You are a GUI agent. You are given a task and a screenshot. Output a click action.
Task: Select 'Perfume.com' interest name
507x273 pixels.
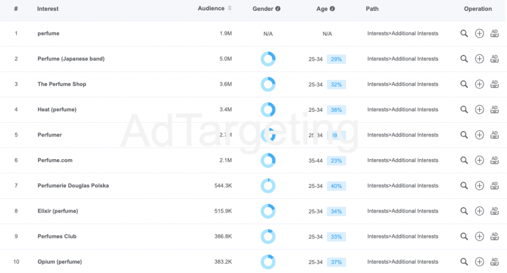coord(55,160)
